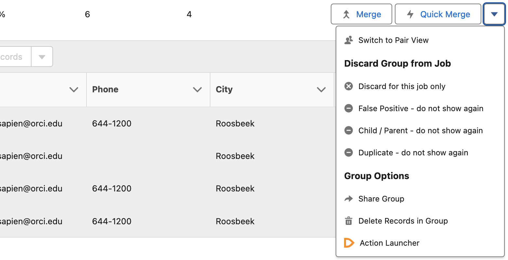Sort by the Phone column header

click(x=105, y=89)
